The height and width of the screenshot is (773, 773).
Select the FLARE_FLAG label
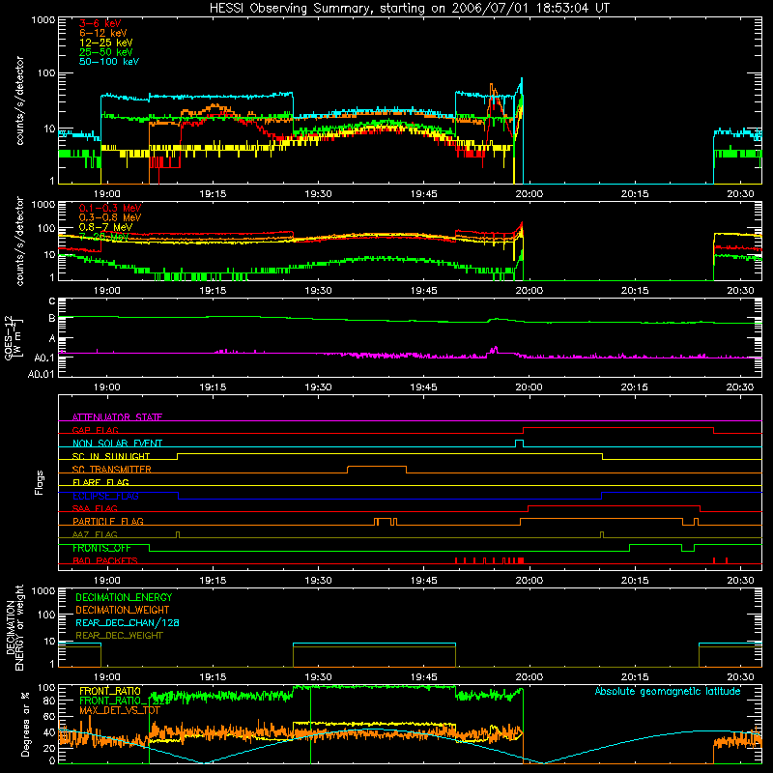(100, 482)
